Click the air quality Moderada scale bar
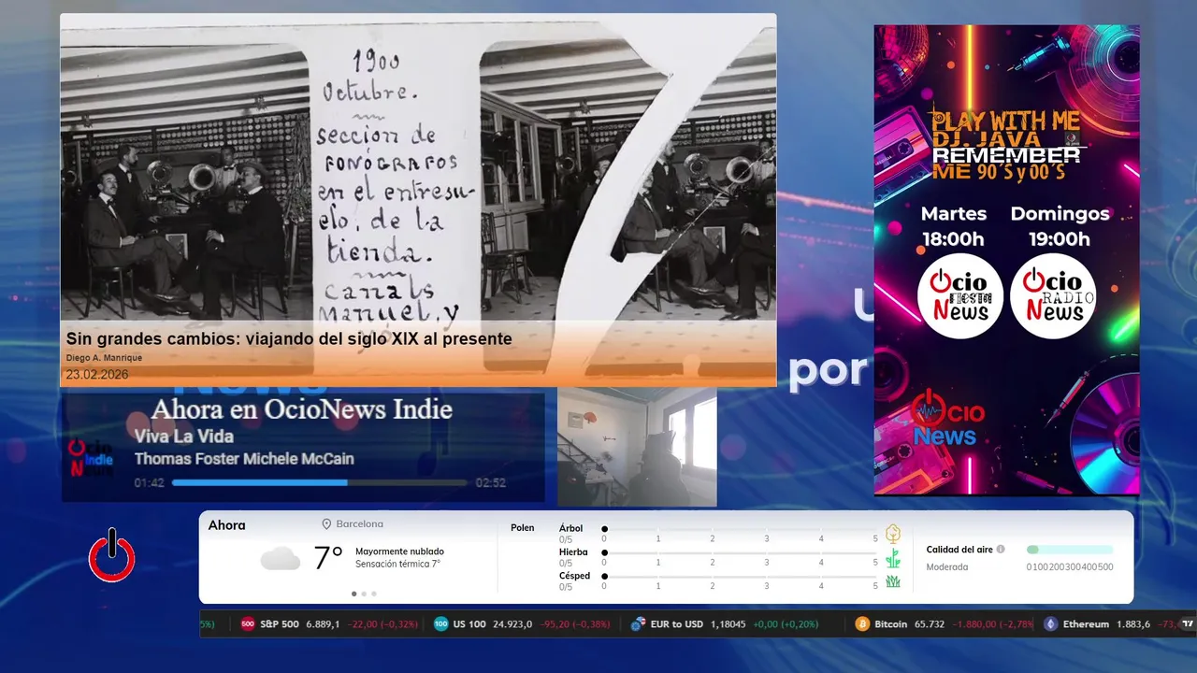Screen dimensions: 1197x673 click(1070, 550)
